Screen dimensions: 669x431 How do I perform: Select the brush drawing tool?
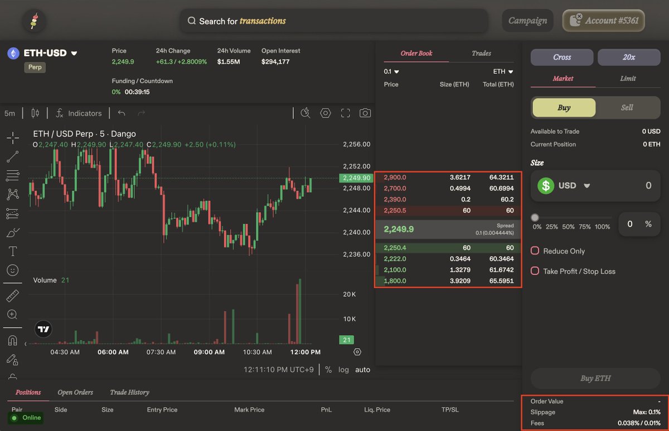coord(12,232)
